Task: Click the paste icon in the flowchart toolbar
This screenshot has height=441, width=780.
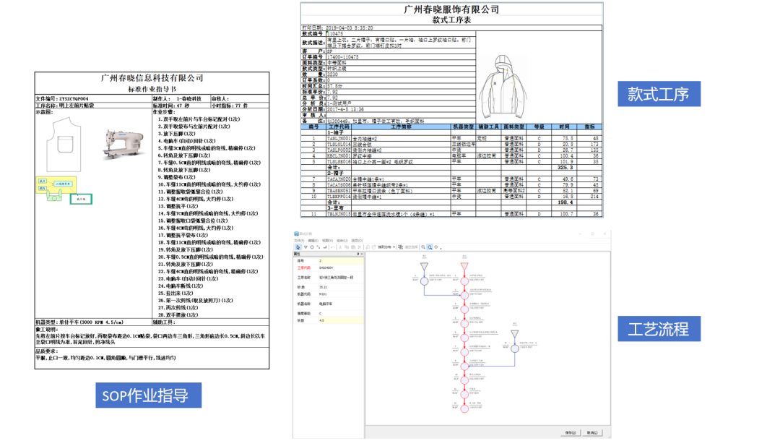Action: pyautogui.click(x=353, y=247)
